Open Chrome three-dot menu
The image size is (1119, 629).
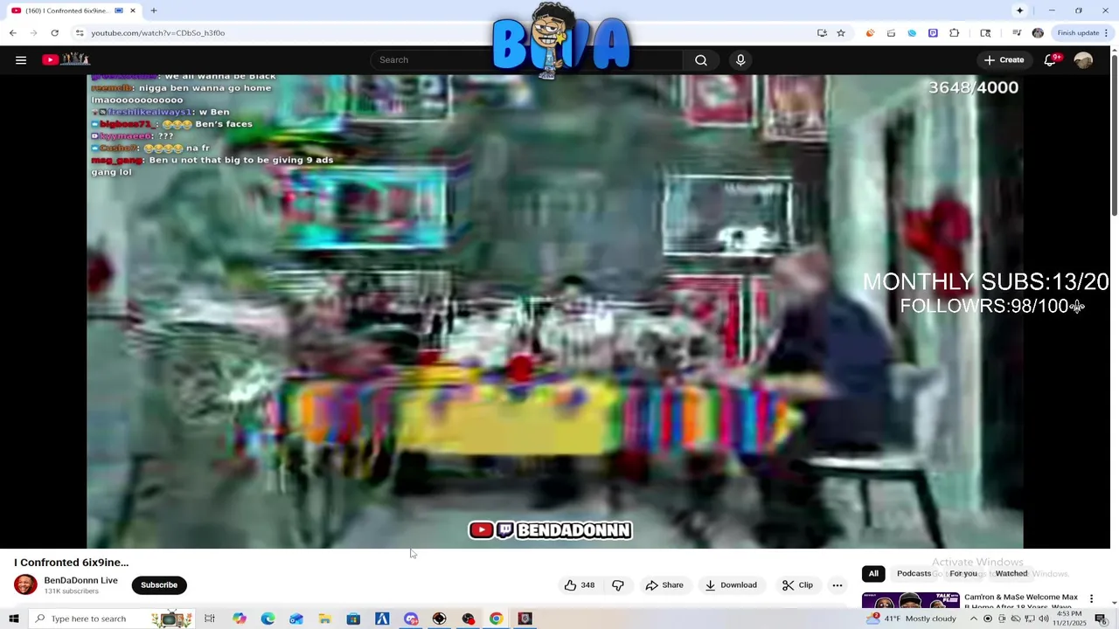click(1106, 33)
